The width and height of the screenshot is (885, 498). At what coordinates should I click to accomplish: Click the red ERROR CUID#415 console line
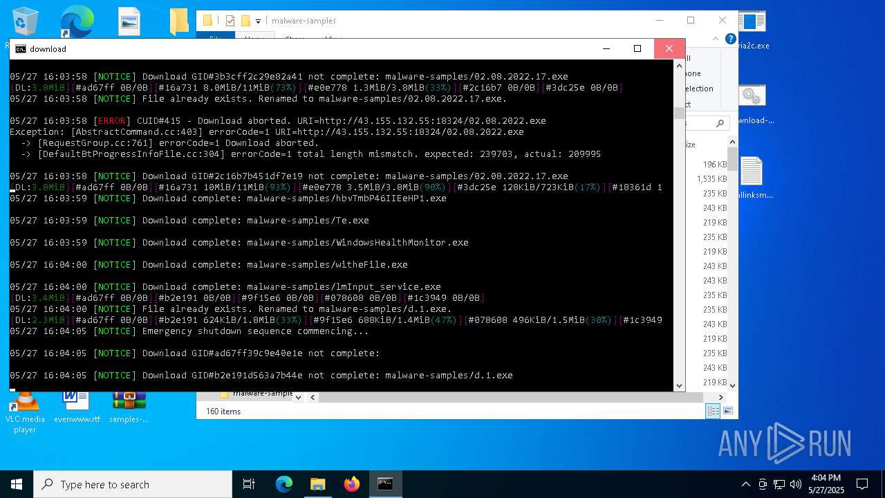point(277,121)
